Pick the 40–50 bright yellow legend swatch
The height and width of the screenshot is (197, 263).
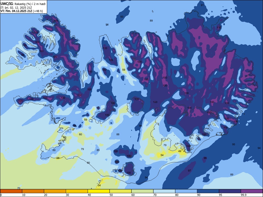[x=99, y=191]
